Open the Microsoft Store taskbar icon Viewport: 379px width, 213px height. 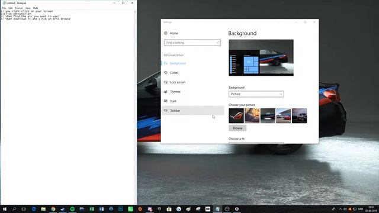pyautogui.click(x=169, y=209)
